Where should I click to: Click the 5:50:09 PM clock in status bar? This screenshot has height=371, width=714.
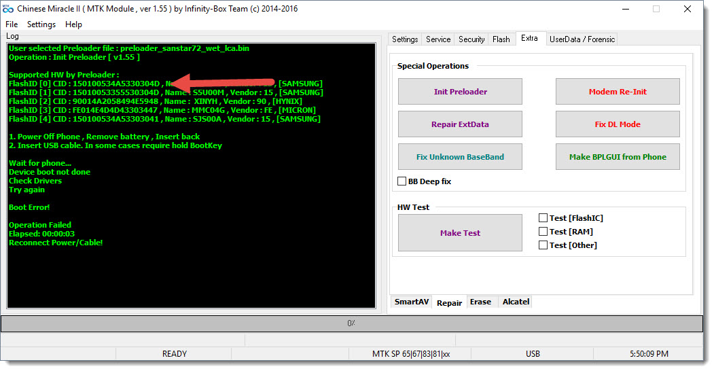649,354
